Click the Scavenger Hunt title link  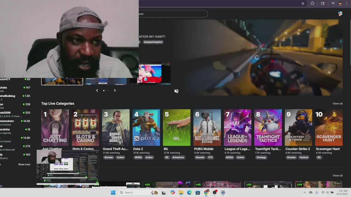pyautogui.click(x=328, y=149)
